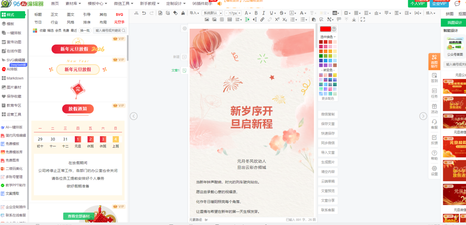Open the 系统默认 font family dropdown
466x225 pixels.
pyautogui.click(x=212, y=13)
